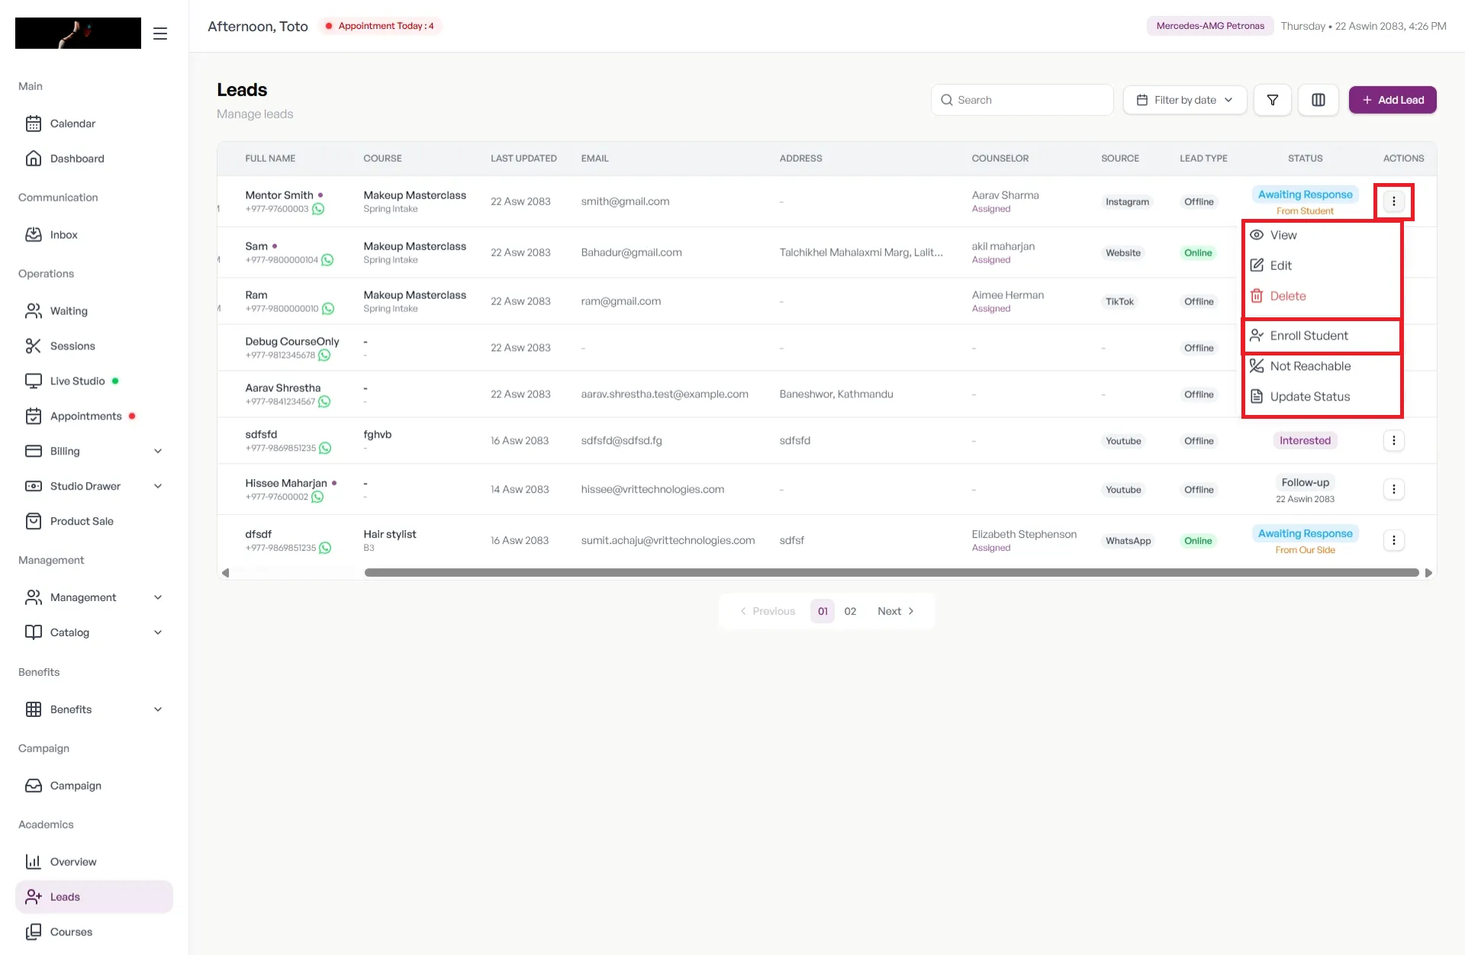Open the filter funnel icon
This screenshot has height=955, width=1465.
tap(1273, 100)
